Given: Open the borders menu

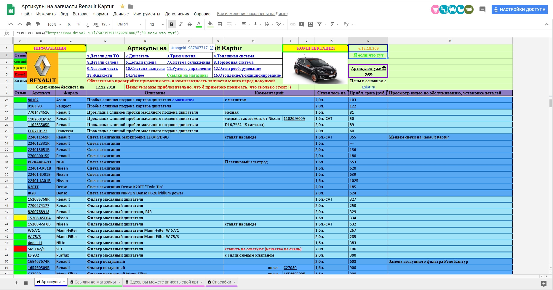Looking at the screenshot, I should 220,24.
